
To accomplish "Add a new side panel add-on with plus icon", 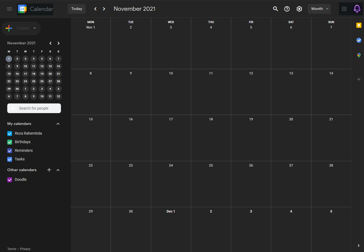I will click(x=359, y=79).
